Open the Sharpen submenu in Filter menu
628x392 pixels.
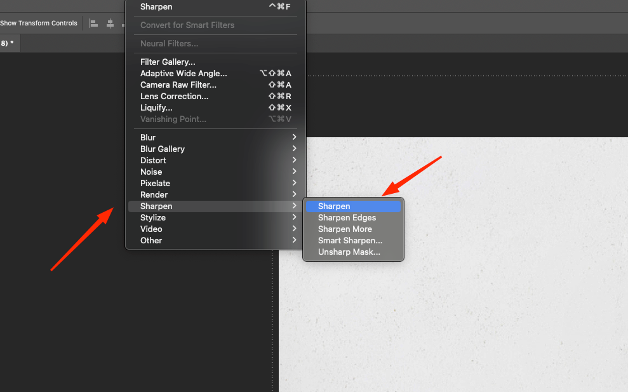pos(215,206)
